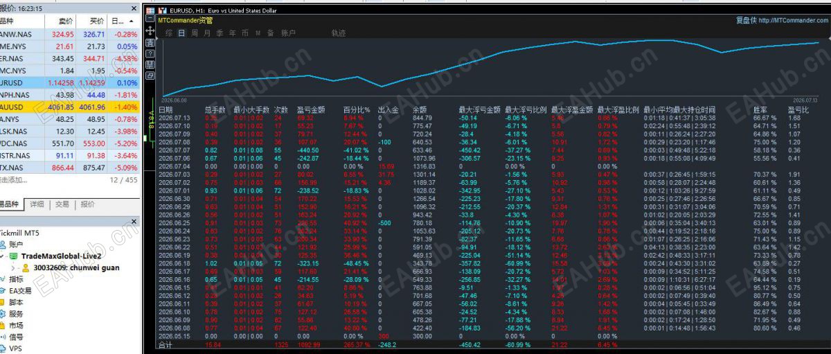Open the 轨迹 track tab

click(x=338, y=33)
